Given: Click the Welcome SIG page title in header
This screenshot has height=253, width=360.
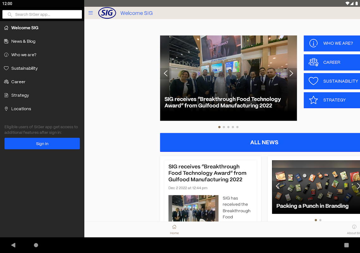Looking at the screenshot, I should pos(136,13).
